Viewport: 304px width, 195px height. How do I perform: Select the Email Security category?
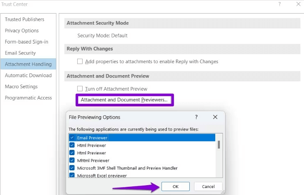pyautogui.click(x=20, y=53)
